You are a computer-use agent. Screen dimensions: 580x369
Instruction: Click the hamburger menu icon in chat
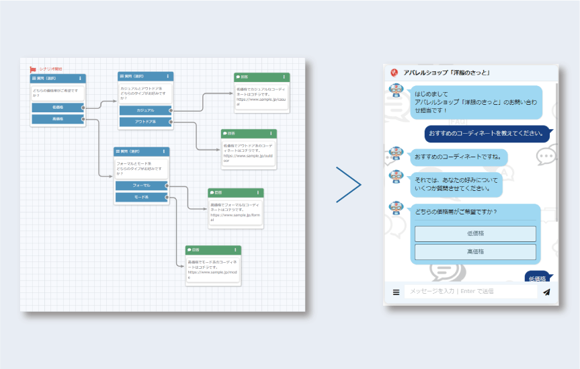(x=396, y=292)
